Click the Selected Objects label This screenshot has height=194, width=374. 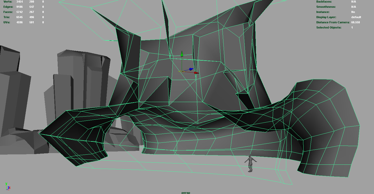click(x=329, y=27)
